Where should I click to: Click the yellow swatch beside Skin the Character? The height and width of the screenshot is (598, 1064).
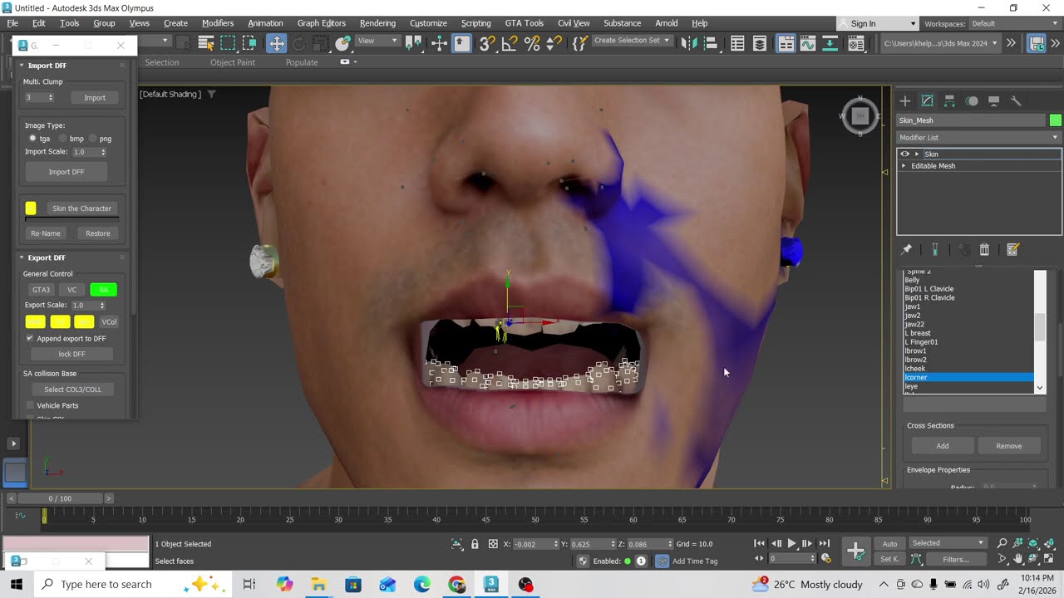(31, 208)
